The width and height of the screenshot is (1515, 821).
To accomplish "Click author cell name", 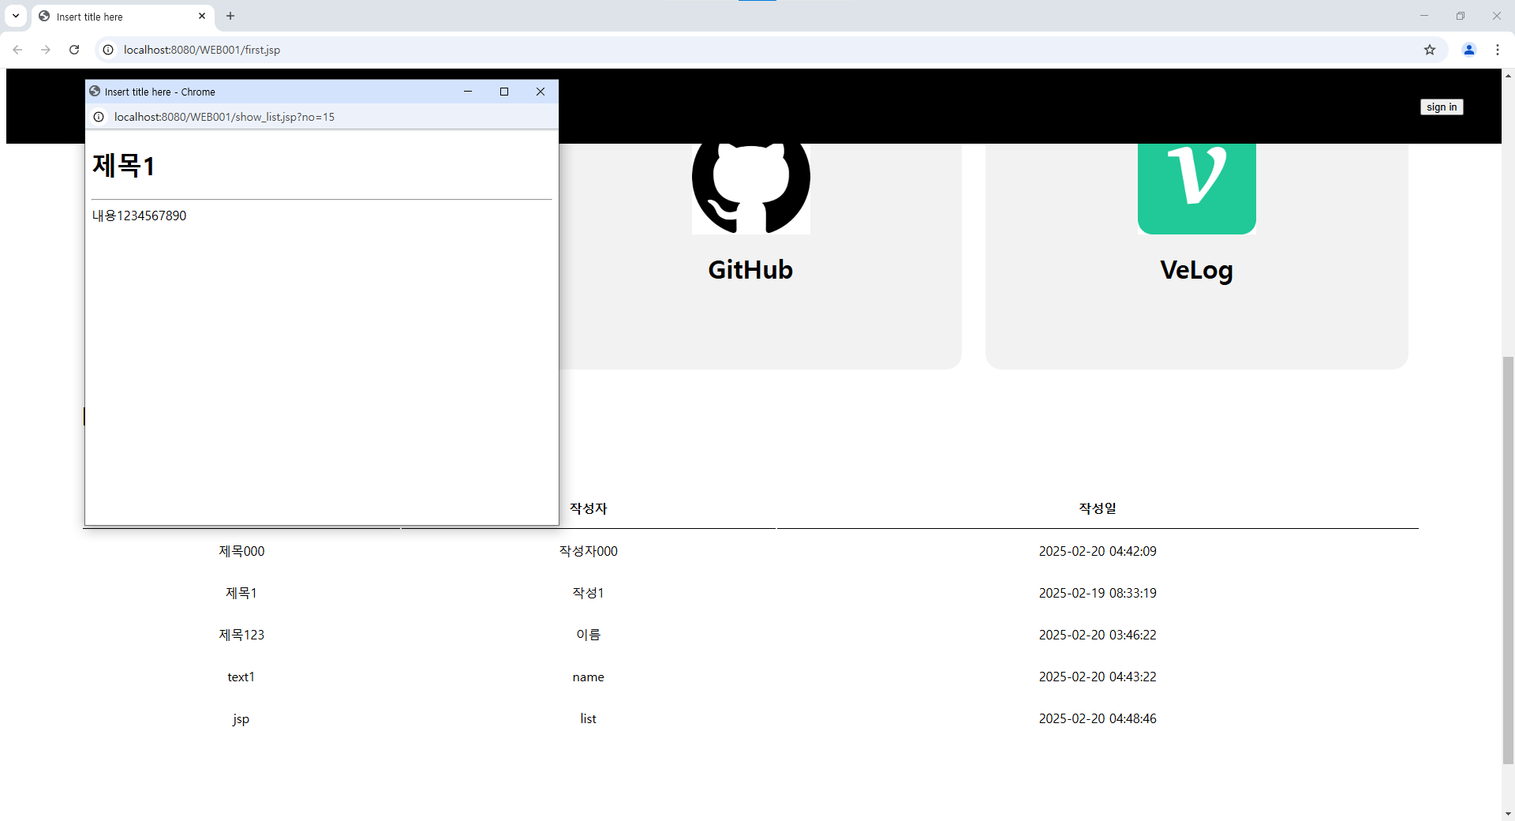I will [589, 677].
